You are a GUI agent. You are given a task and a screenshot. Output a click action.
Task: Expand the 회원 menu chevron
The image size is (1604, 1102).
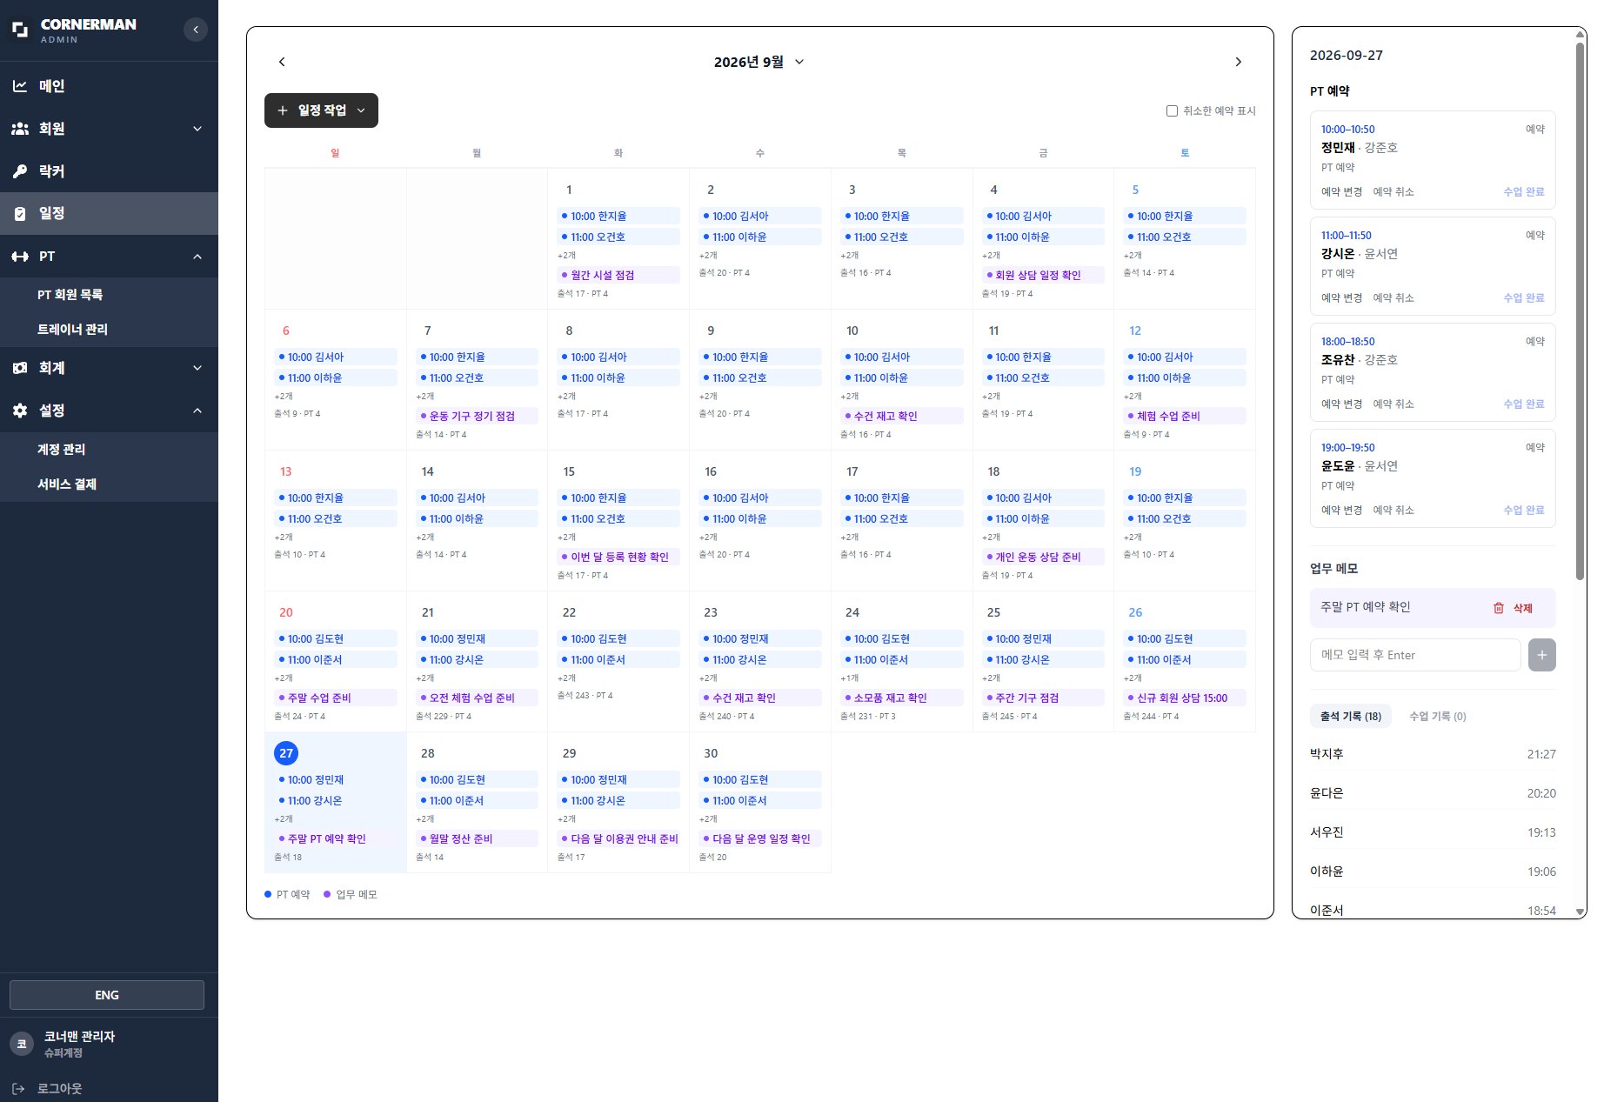click(197, 129)
